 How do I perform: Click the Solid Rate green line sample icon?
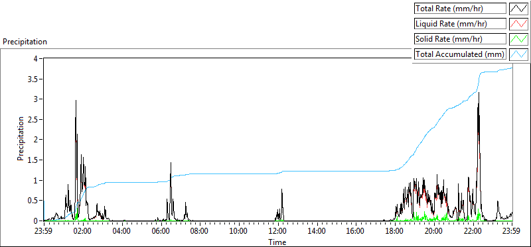518,39
